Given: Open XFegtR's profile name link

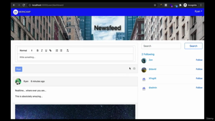Looking at the screenshot, I should click(x=153, y=78).
